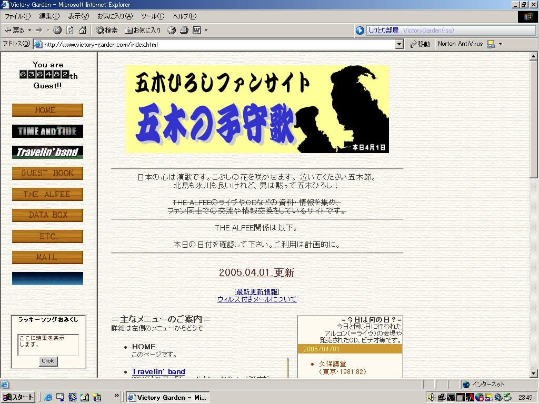Open the Travelin' band text link
Viewport: 539px width, 404px height.
tap(158, 371)
